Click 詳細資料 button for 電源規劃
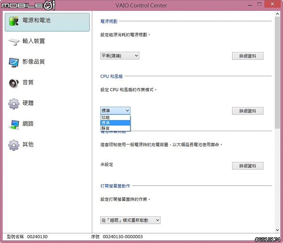 (x=248, y=56)
